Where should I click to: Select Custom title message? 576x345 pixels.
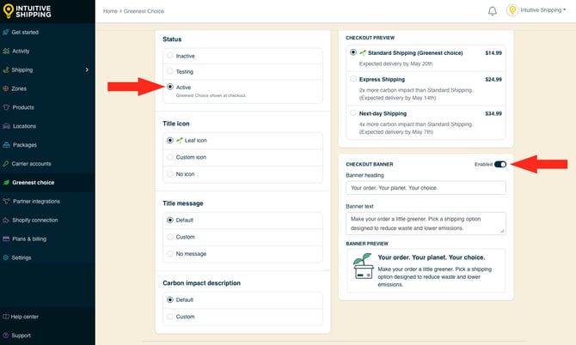click(169, 237)
